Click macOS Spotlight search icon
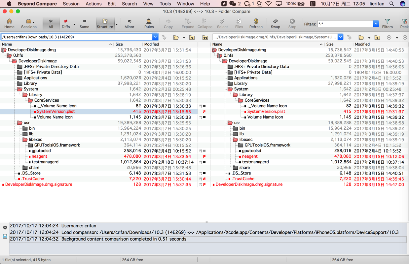Screen dimensions: 409x264 (391, 4)
